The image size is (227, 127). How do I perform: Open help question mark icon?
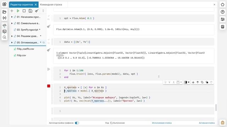pos(222,12)
